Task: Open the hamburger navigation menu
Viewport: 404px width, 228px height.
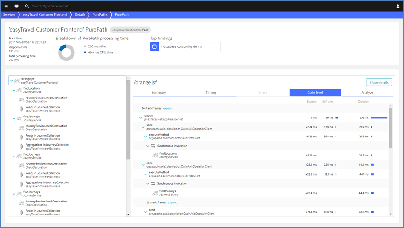Action: coord(6,6)
